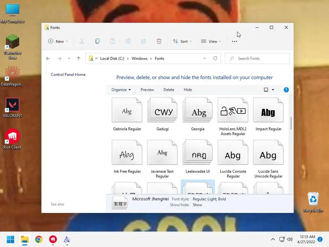Click the blue Help question mark icon
The height and width of the screenshot is (247, 329).
pyautogui.click(x=286, y=90)
